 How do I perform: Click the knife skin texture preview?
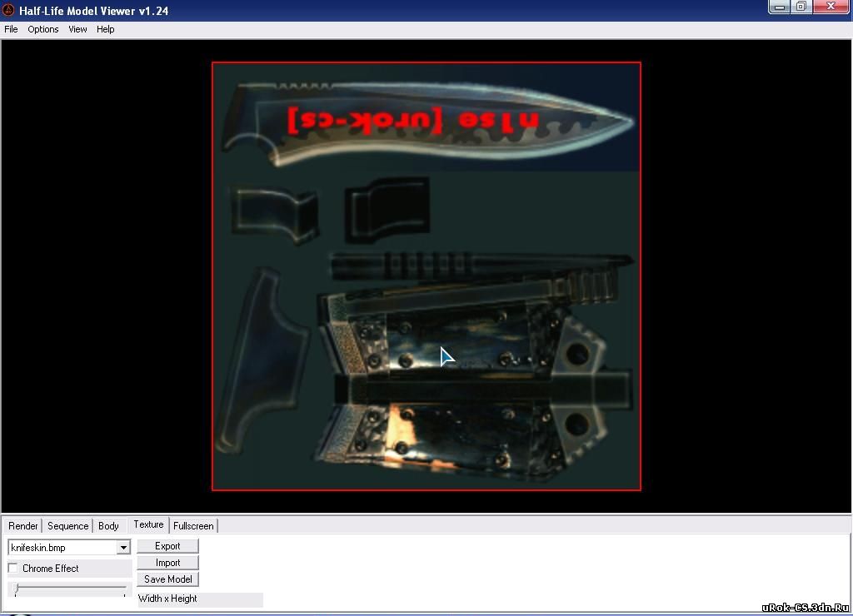(x=426, y=276)
